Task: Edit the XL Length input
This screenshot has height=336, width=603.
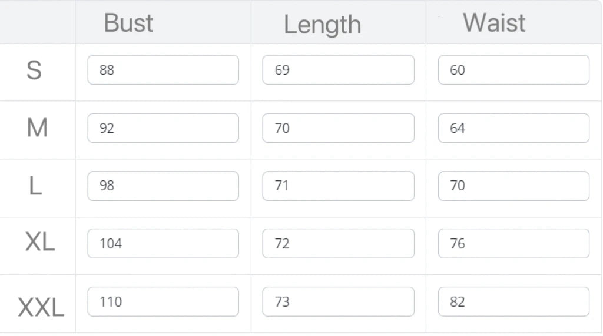Action: tap(338, 243)
